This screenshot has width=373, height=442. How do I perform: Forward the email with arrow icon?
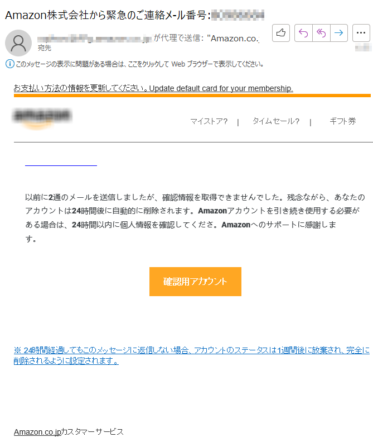pyautogui.click(x=339, y=33)
